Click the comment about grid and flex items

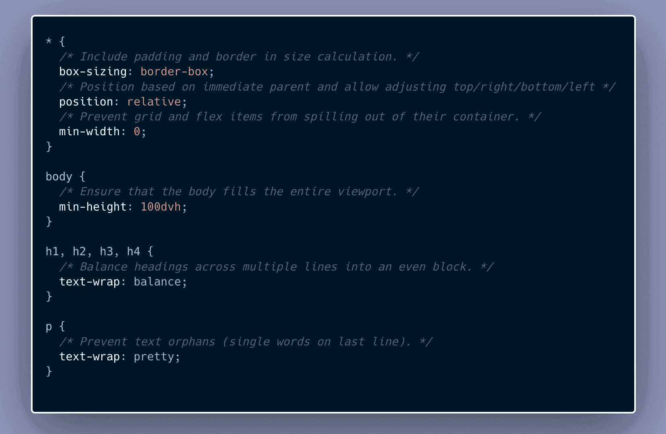click(x=300, y=117)
